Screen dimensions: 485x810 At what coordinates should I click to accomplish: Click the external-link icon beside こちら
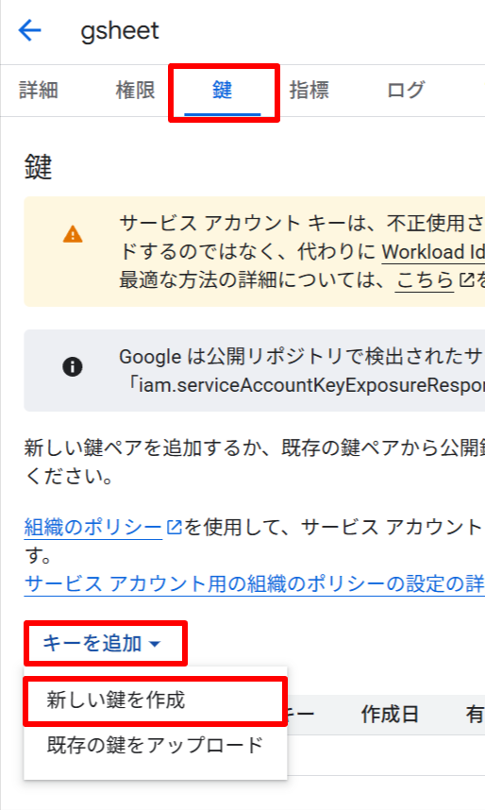pos(466,280)
